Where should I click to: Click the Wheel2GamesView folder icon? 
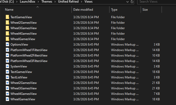7,23
